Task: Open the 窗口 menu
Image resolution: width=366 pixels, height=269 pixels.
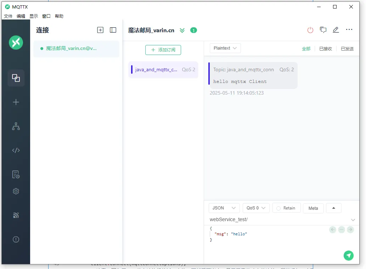Action: [46, 16]
